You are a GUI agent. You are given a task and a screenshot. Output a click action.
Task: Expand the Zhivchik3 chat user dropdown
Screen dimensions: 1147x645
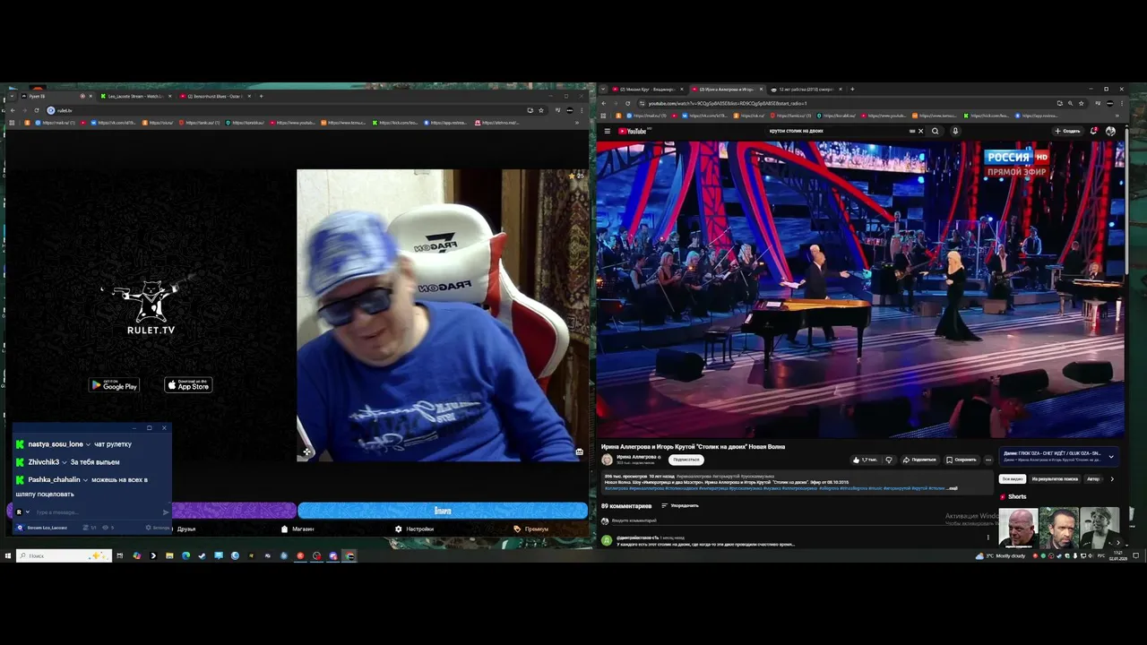(x=65, y=462)
